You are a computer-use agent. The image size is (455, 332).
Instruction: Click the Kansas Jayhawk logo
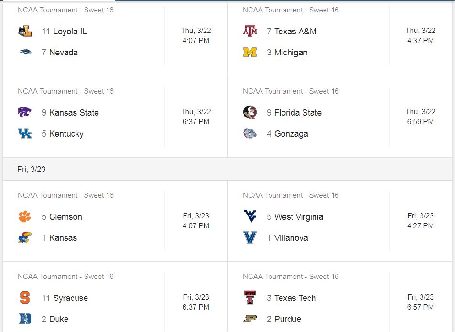[x=25, y=237]
